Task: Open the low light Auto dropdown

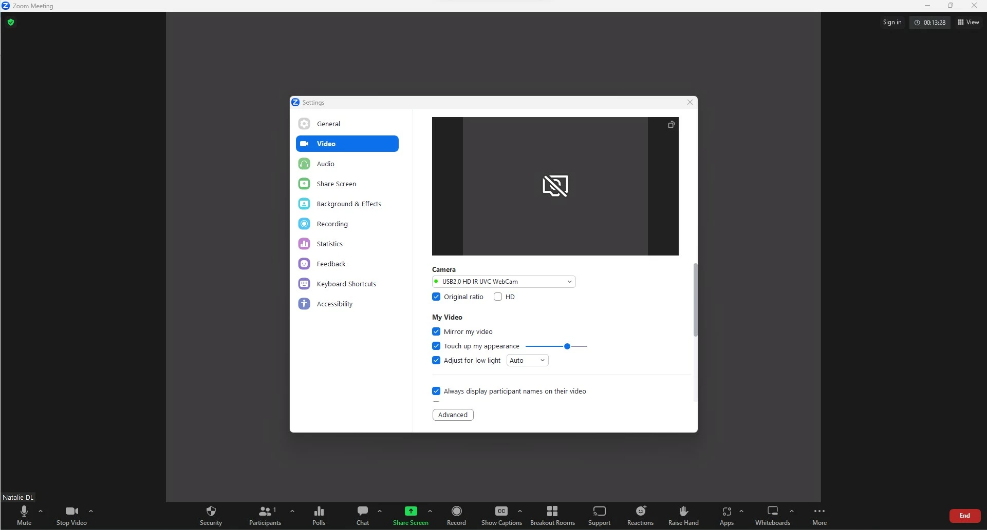Action: (527, 360)
